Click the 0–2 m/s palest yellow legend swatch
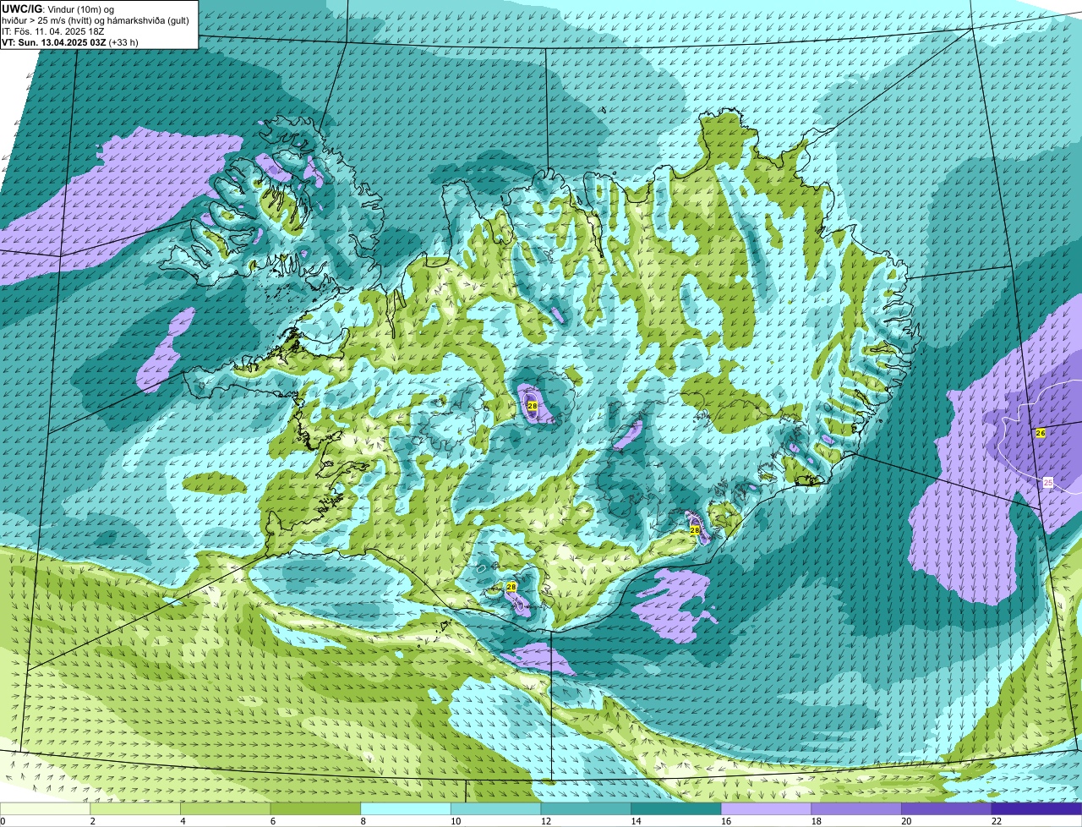The height and width of the screenshot is (827, 1082). 45,808
